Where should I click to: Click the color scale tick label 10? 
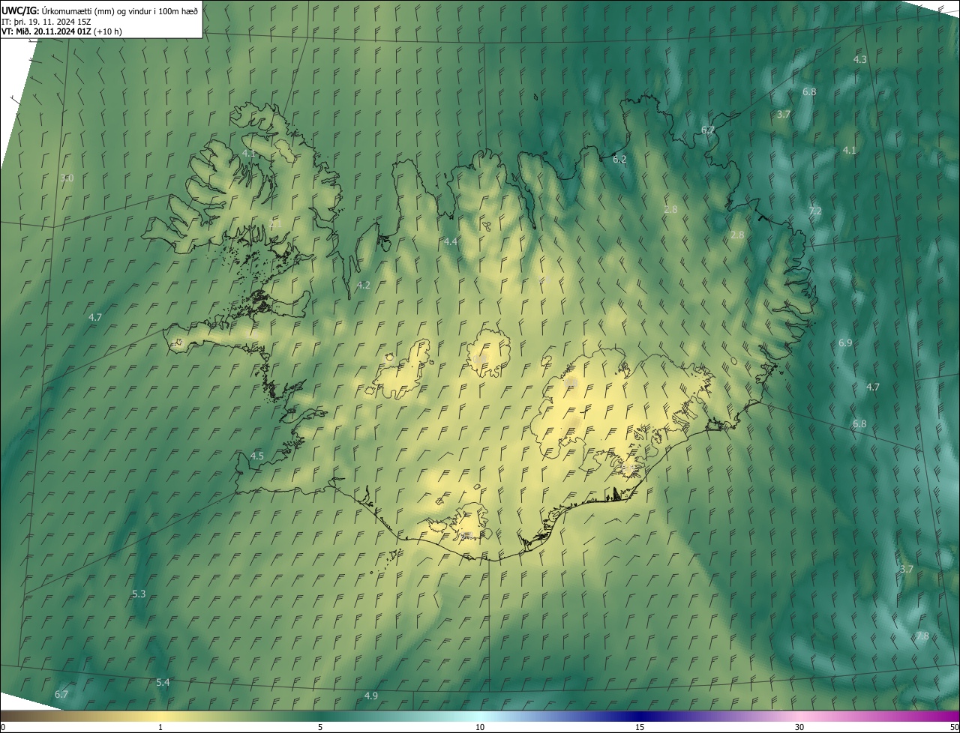(480, 727)
